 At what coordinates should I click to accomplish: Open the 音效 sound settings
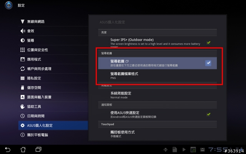(53, 31)
